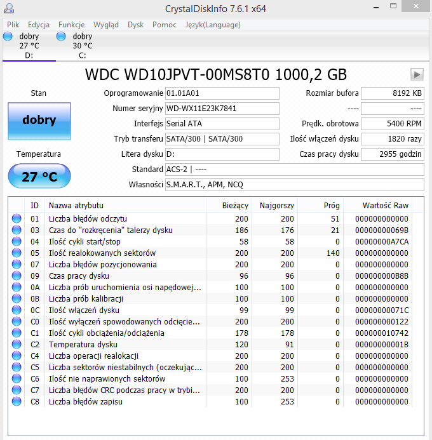This screenshot has width=432, height=440.
Task: Click status orb for attribute C6 row
Action: pyautogui.click(x=17, y=379)
